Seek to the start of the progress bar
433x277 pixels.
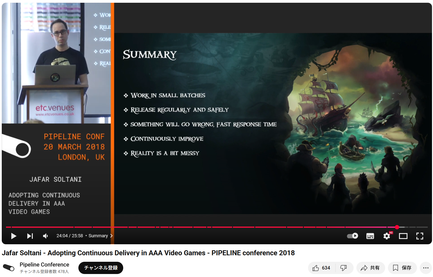pos(7,227)
